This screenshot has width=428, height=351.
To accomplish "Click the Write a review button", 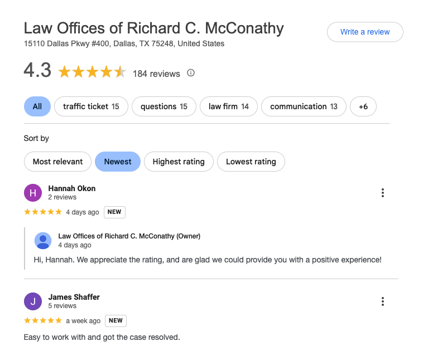I will pyautogui.click(x=365, y=32).
